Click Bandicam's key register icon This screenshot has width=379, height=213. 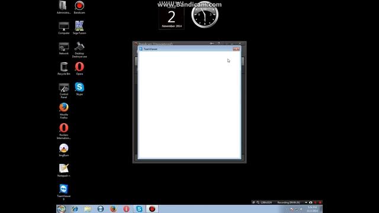point(212,43)
